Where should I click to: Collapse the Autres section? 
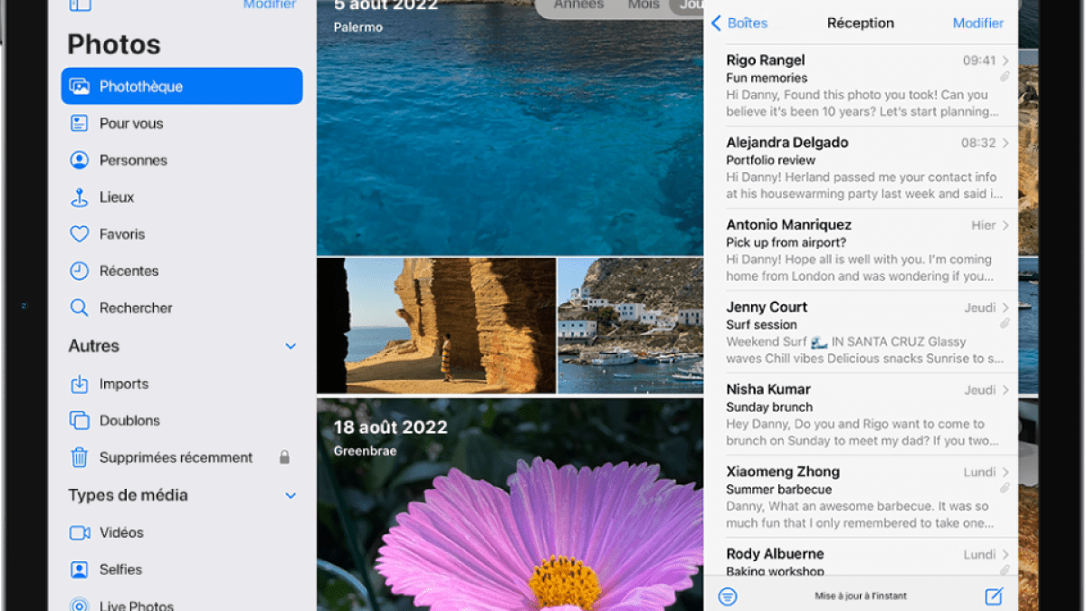click(291, 347)
